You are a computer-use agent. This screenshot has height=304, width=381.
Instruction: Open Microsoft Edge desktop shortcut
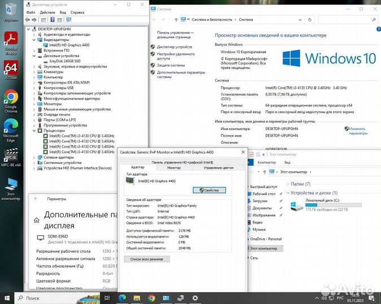[x=11, y=130]
